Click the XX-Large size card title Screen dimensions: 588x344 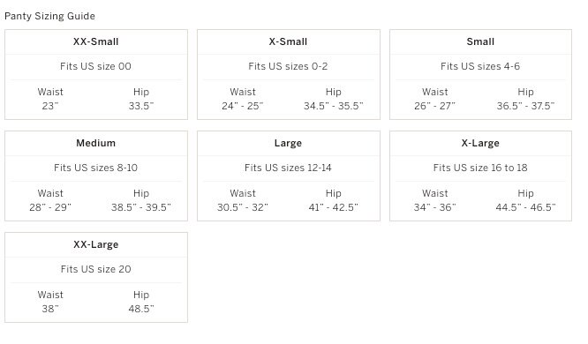(x=96, y=244)
